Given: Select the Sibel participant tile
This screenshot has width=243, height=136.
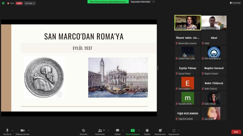Looking at the screenshot, I should [214, 38].
